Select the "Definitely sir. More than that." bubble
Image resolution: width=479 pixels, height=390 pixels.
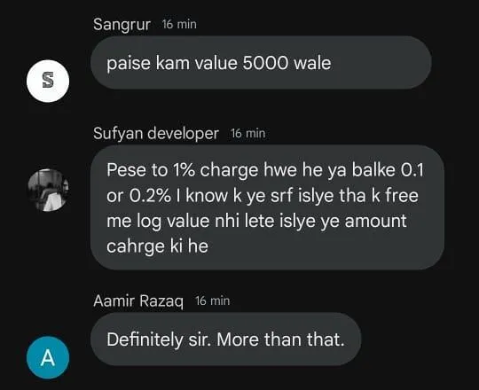coord(226,339)
